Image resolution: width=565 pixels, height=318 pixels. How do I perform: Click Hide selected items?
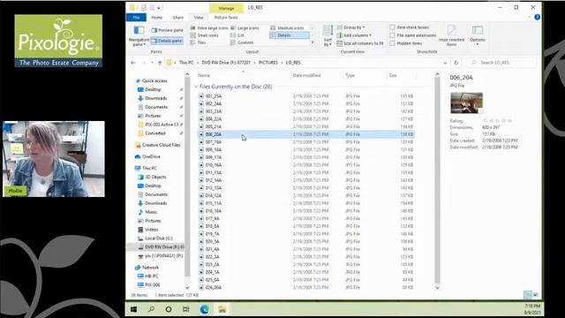[451, 35]
